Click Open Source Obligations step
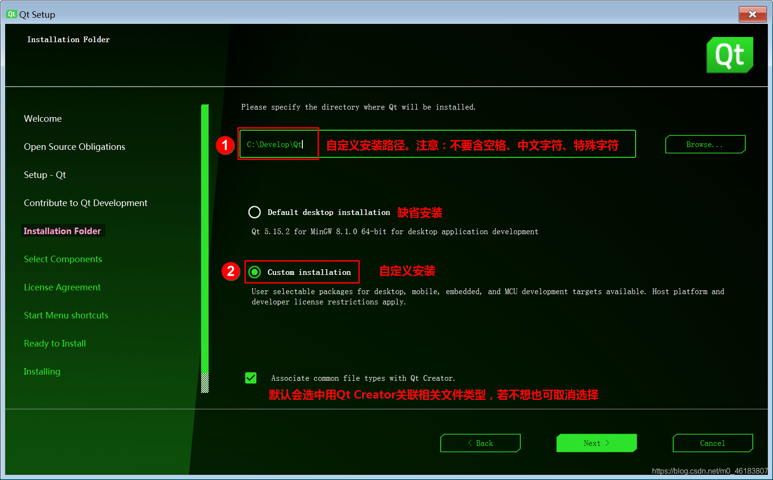This screenshot has width=773, height=480. click(75, 147)
